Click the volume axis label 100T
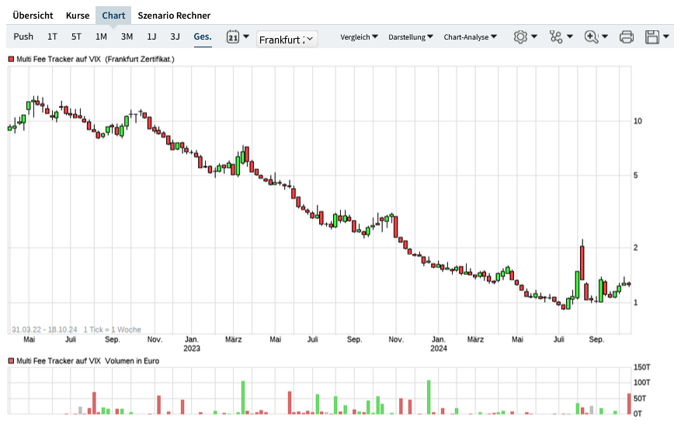 coord(642,382)
